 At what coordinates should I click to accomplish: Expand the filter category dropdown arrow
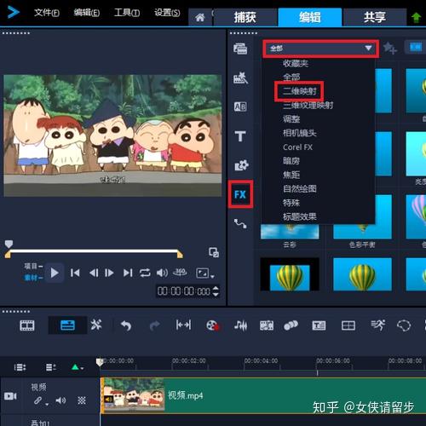368,48
